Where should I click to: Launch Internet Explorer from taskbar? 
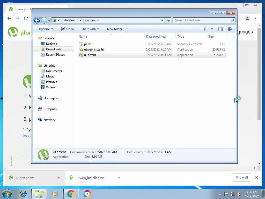coord(23,194)
